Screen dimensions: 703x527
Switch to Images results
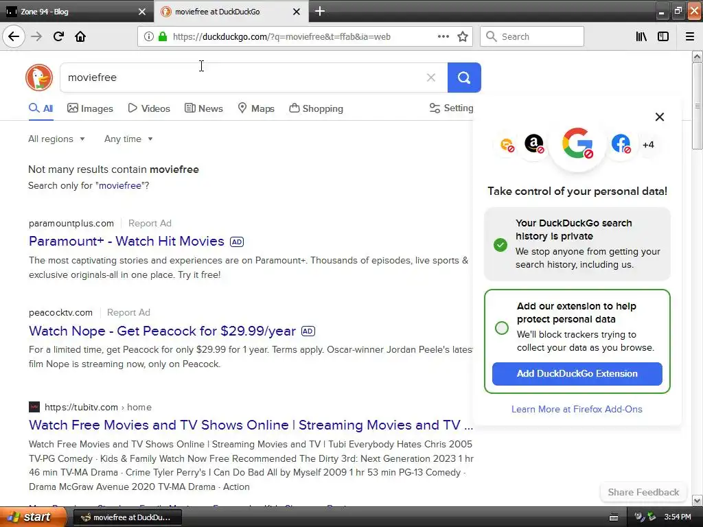click(x=90, y=108)
